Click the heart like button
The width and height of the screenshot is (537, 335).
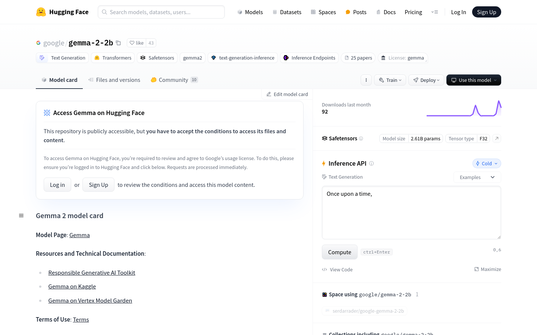tap(136, 43)
